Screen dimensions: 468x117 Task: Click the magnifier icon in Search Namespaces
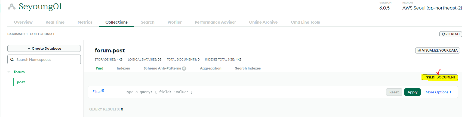[12, 60]
